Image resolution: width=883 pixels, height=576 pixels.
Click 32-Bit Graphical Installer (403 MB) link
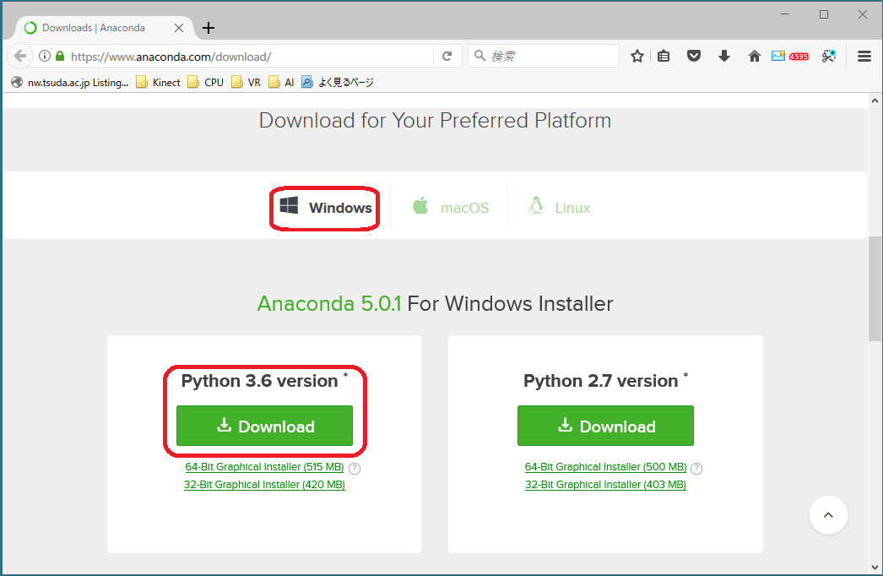point(605,485)
